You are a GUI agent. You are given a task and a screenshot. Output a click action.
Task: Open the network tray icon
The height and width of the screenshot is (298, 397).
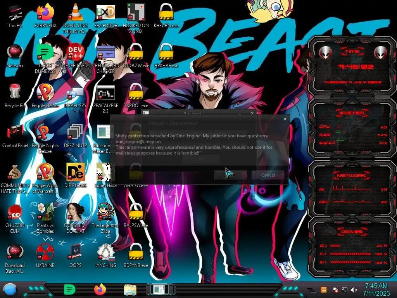(x=344, y=289)
